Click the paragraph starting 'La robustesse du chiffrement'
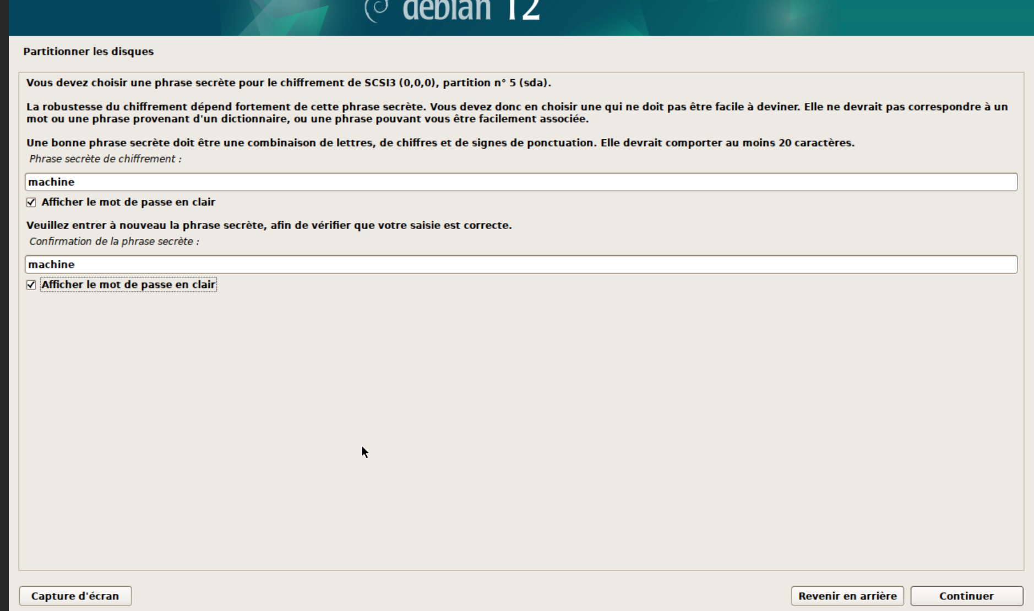Screen dimensions: 1034x611 tap(517, 112)
